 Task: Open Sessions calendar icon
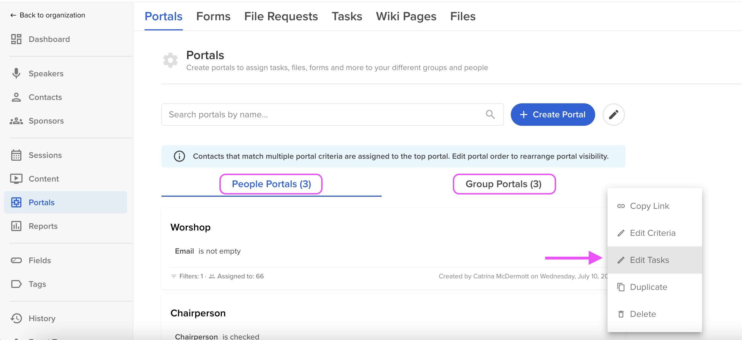click(16, 155)
